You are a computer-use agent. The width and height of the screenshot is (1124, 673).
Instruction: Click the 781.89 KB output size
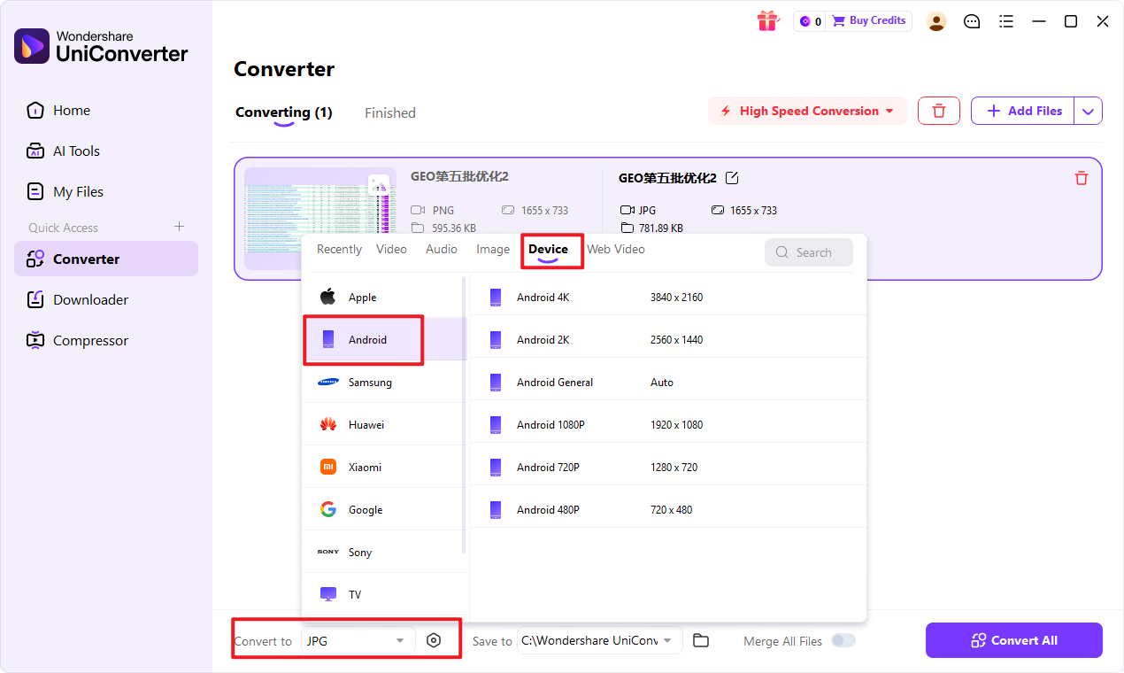(x=661, y=228)
